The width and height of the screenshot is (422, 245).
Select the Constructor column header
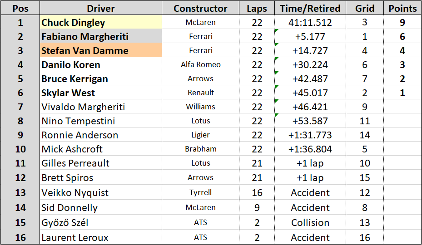[x=200, y=8]
